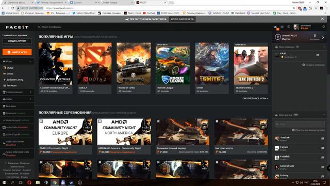330x186 pixels.
Task: Click Добавить игру plus item
Action: (13, 80)
